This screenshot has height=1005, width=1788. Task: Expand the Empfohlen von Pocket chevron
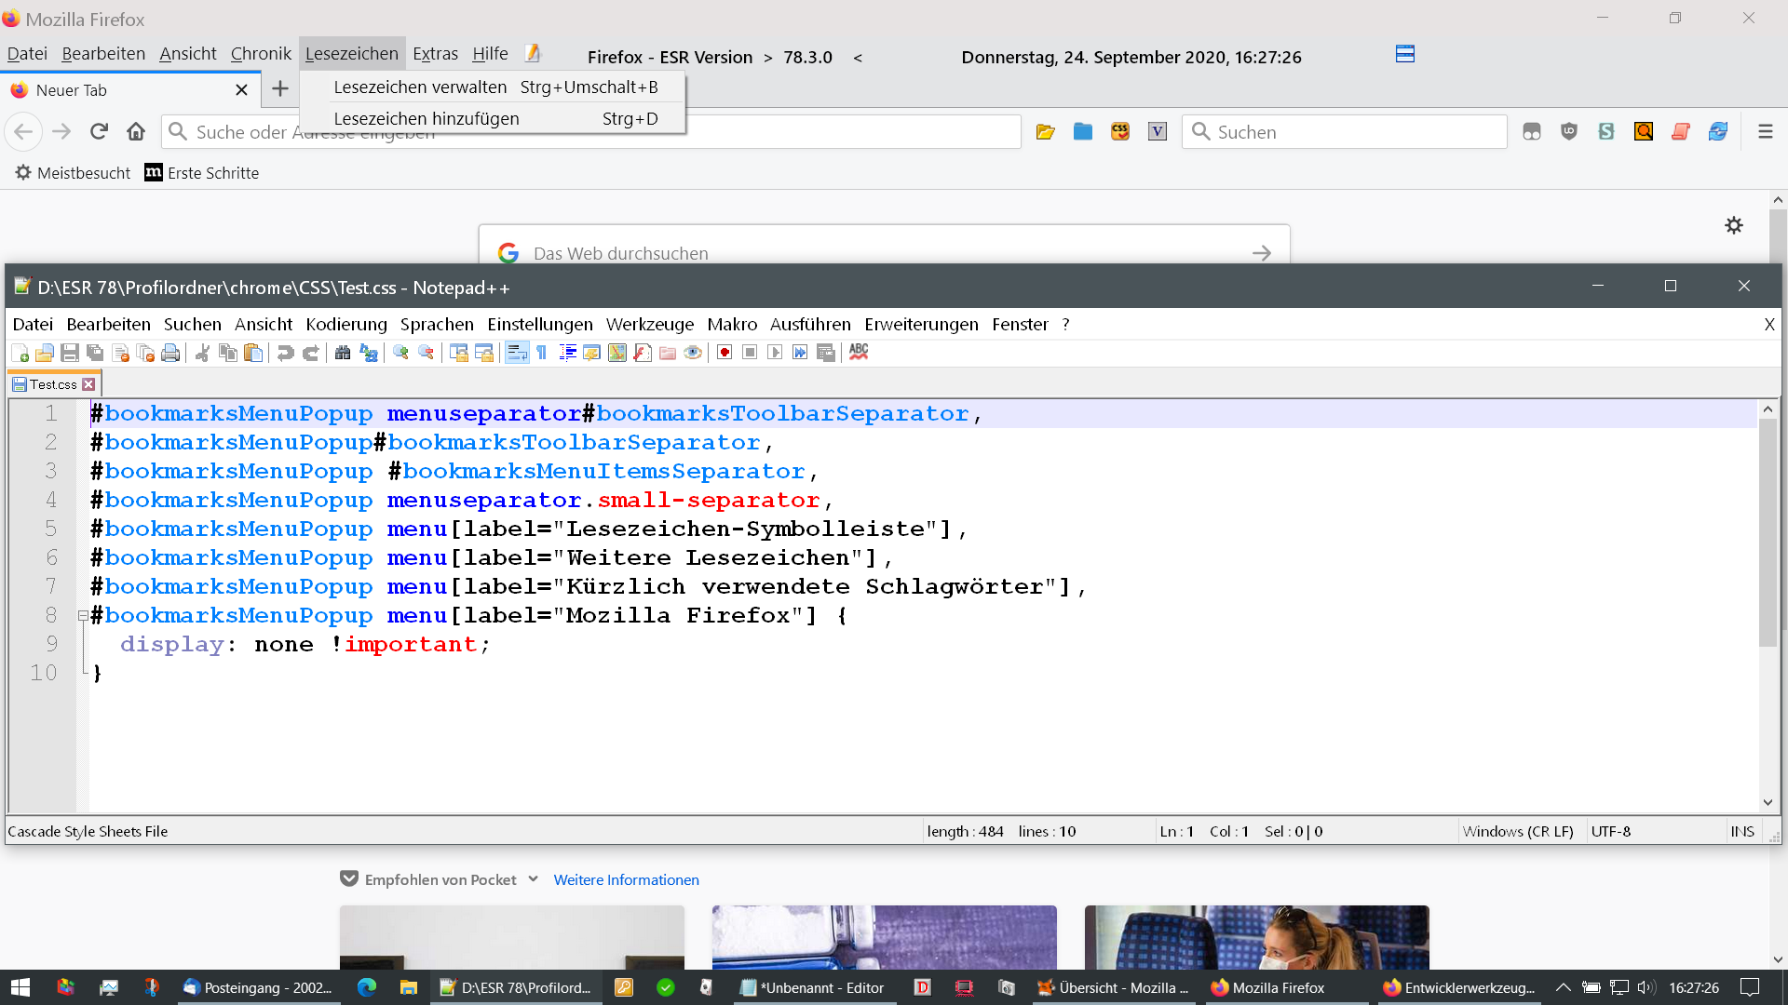coord(534,879)
